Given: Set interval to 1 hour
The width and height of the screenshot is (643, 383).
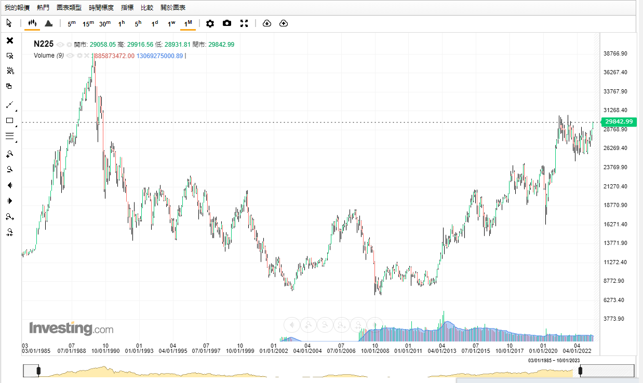Looking at the screenshot, I should tap(122, 23).
